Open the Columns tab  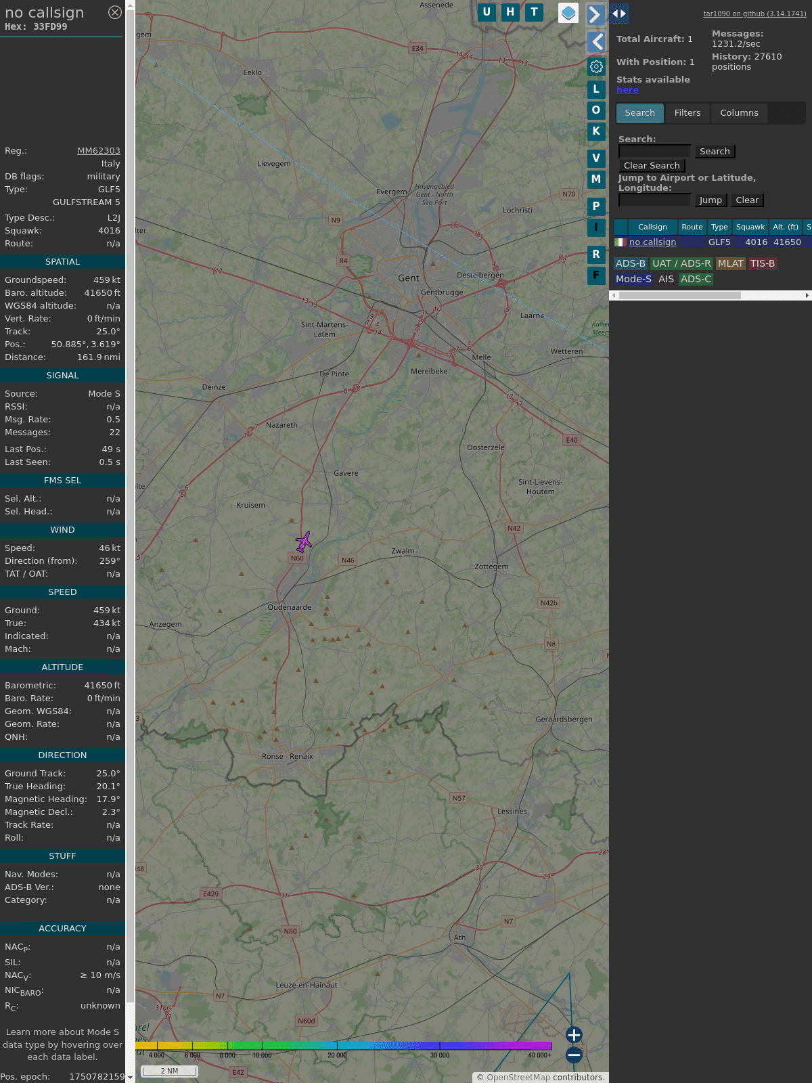click(739, 113)
